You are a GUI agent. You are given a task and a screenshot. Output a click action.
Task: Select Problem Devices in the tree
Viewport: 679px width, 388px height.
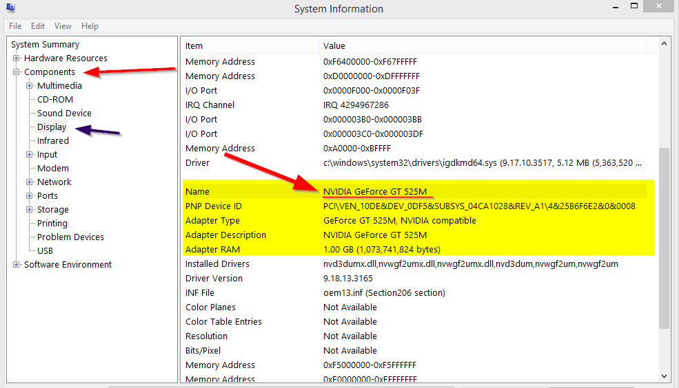pos(70,237)
